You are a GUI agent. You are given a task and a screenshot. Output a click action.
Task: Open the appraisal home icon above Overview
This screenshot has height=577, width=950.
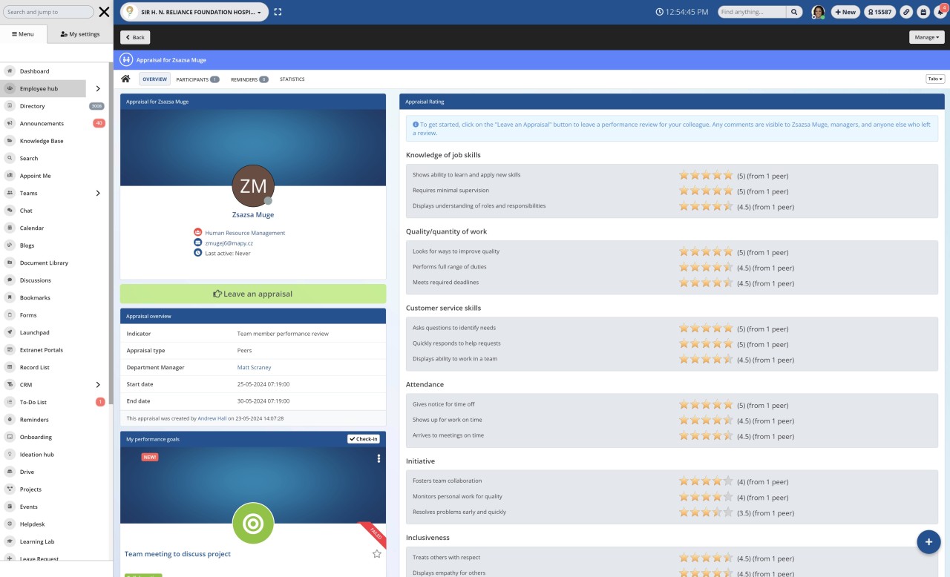pos(125,78)
